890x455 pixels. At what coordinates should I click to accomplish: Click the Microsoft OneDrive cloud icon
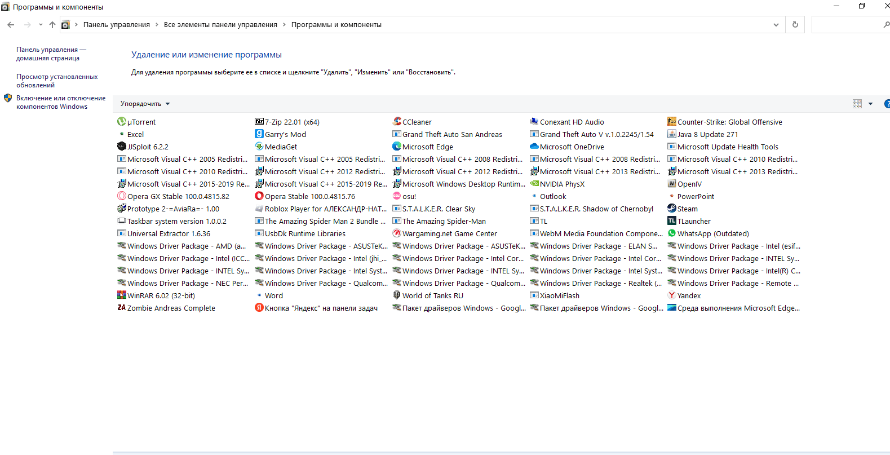point(534,146)
